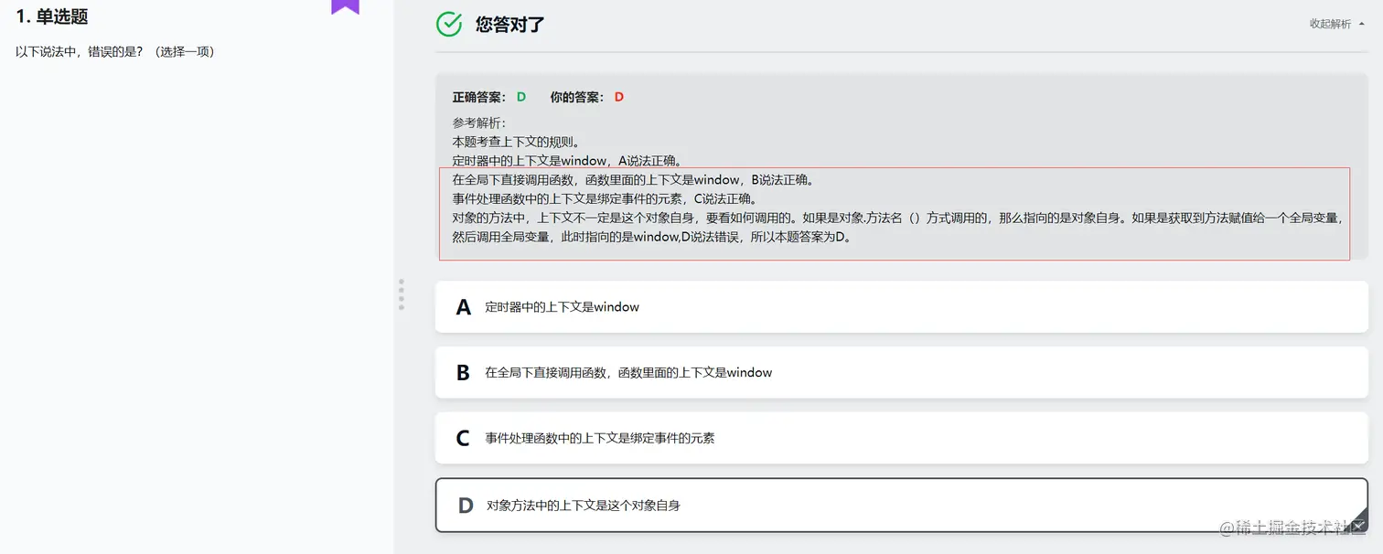Click the "您答对了" result heading
This screenshot has height=554, width=1383.
(509, 25)
